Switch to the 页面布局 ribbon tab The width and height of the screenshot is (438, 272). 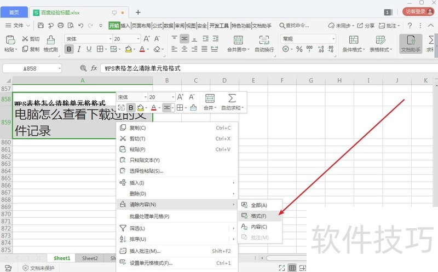tap(141, 26)
